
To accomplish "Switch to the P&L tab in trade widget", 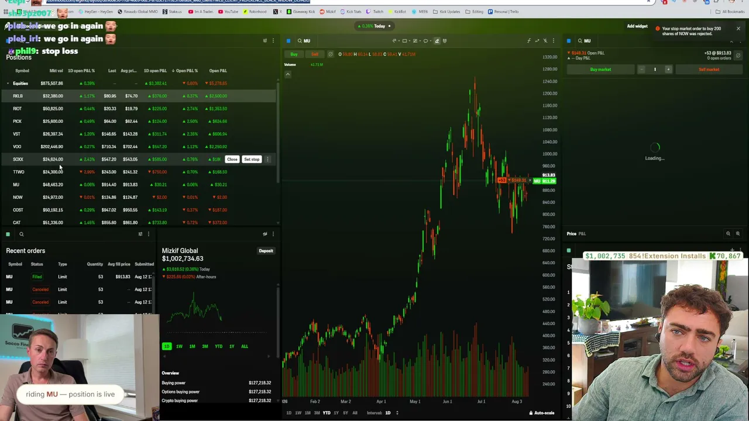I will (x=582, y=234).
